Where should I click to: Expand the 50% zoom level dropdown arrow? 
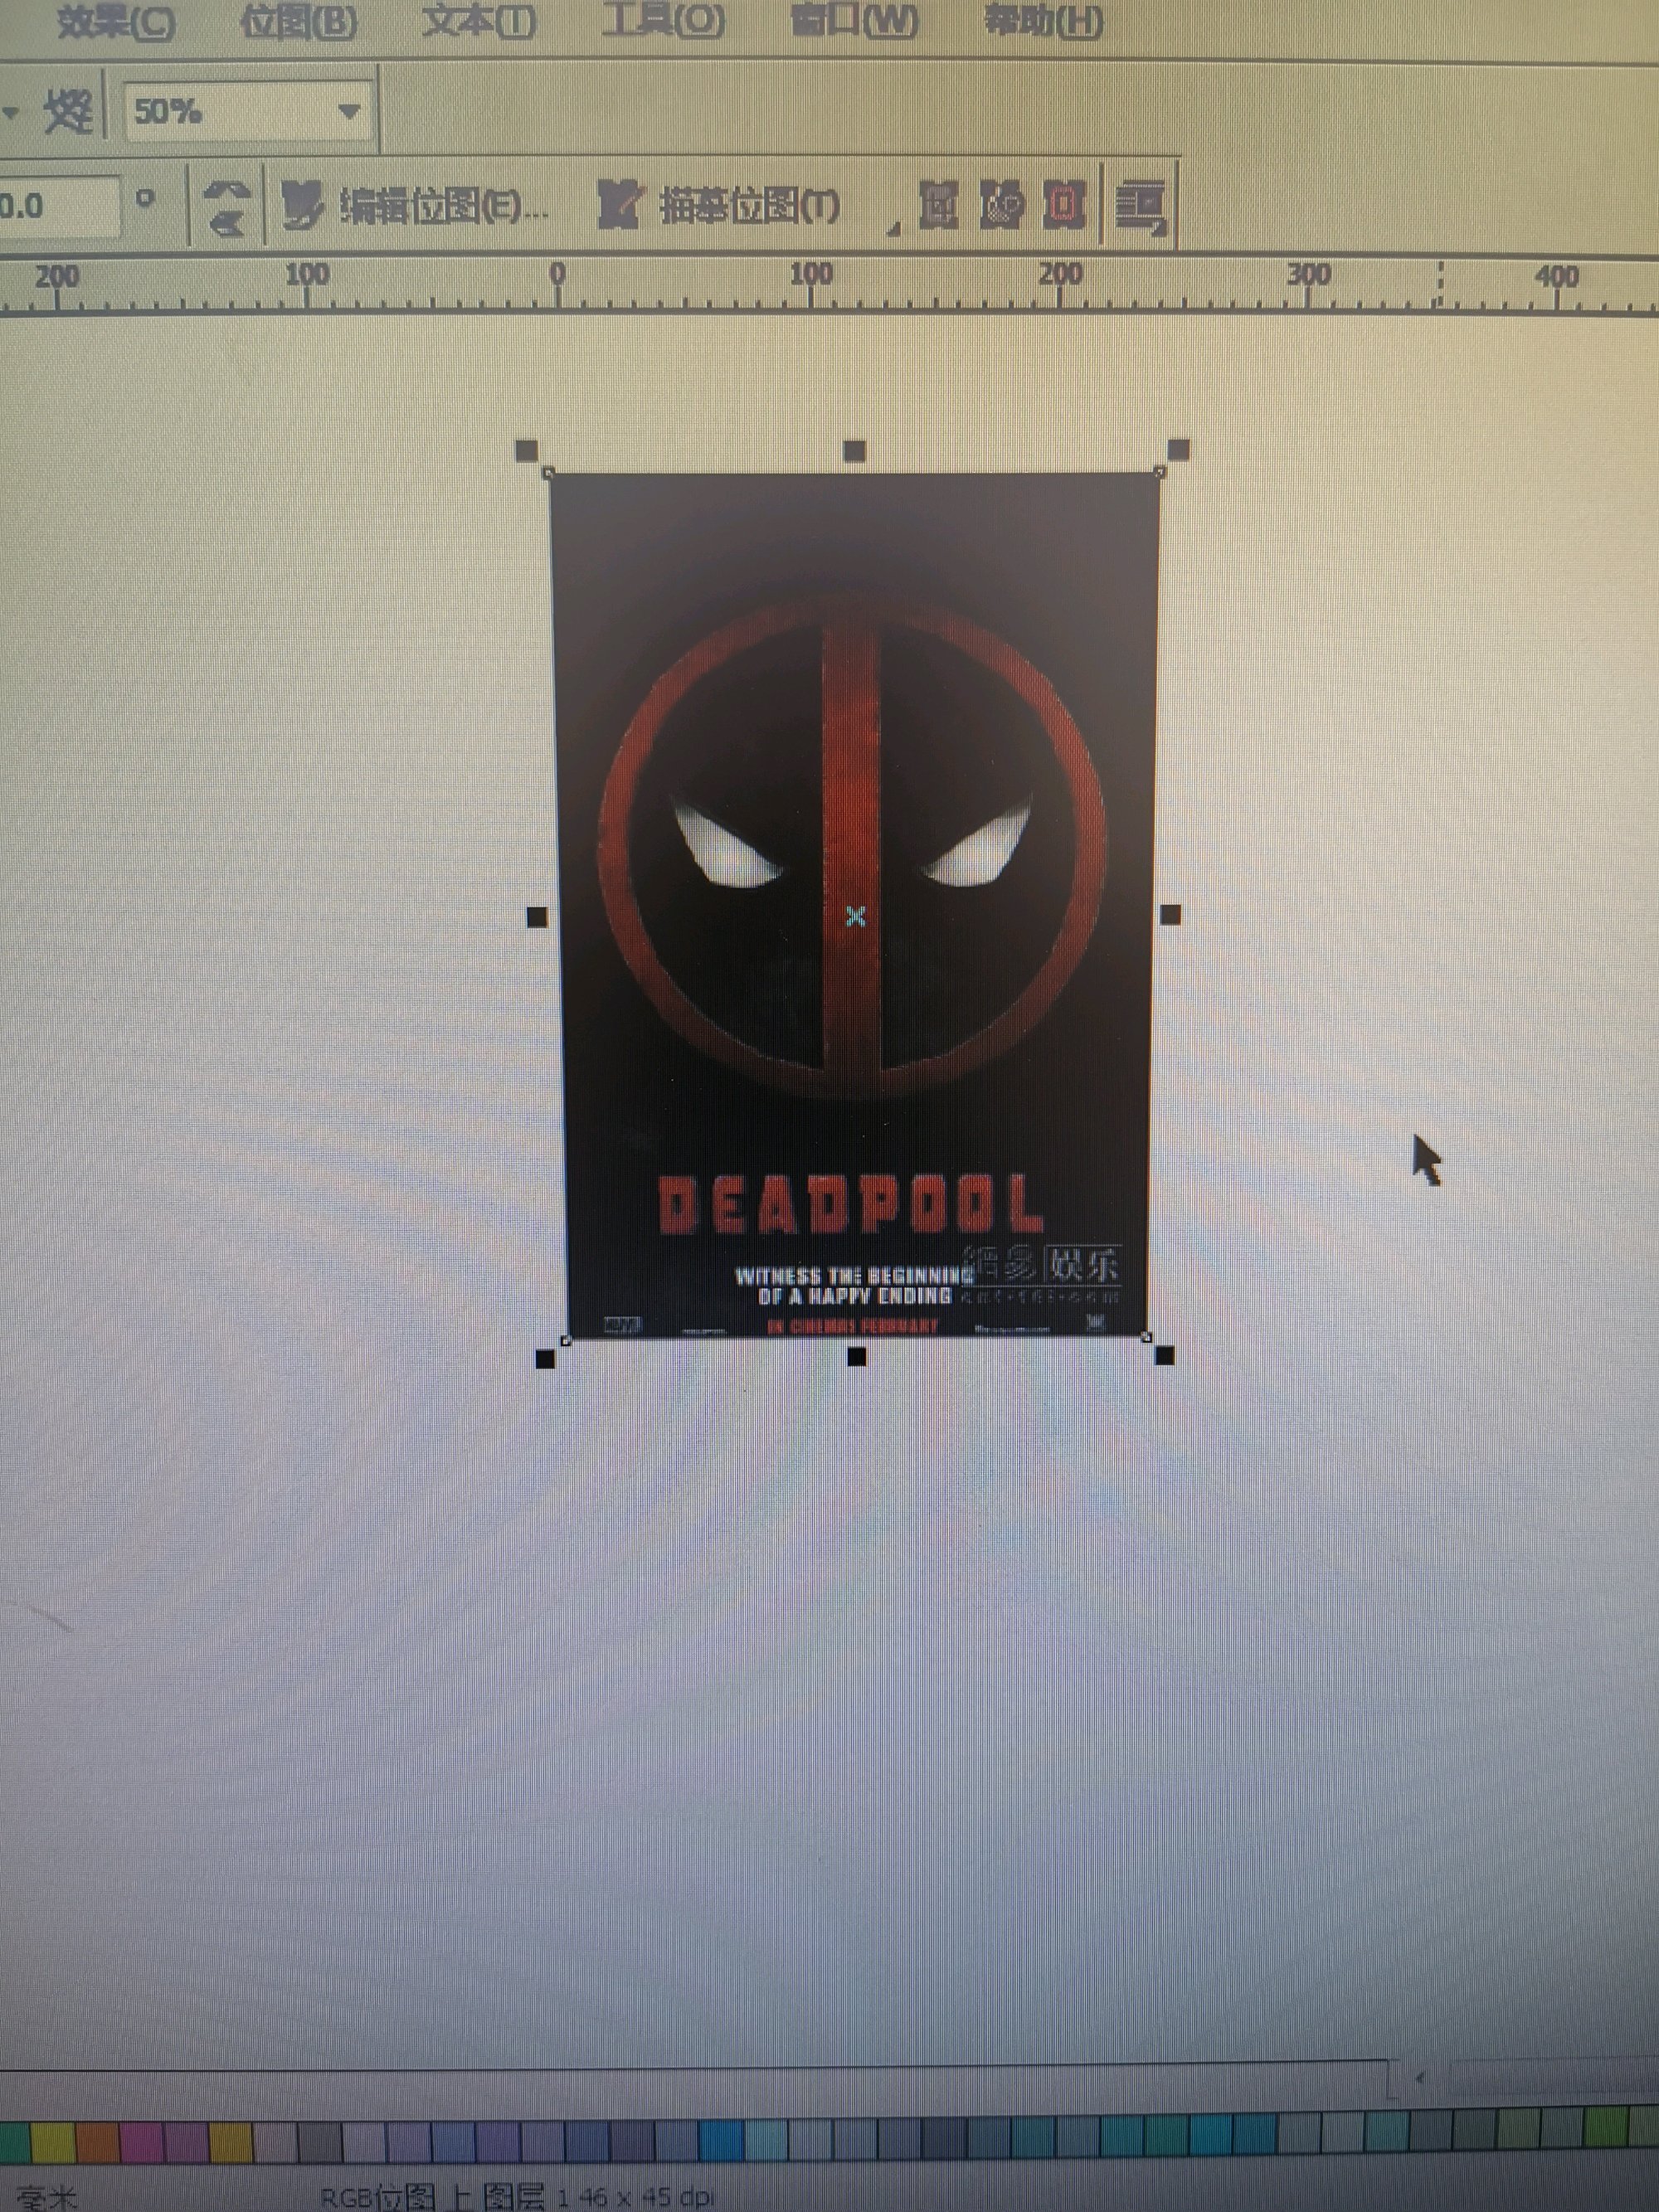tap(348, 111)
